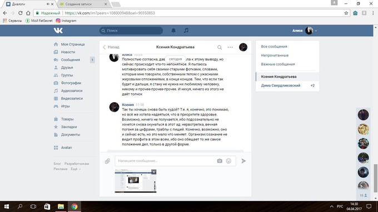Image resolution: width=378 pixels, height=212 pixels.
Task: Open the Windows Start menu
Action: click(x=7, y=206)
